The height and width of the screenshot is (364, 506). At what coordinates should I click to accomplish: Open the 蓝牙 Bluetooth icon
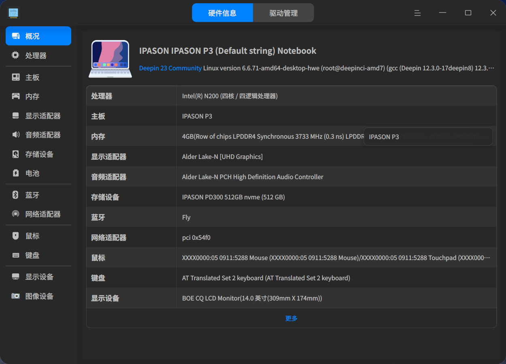pos(16,195)
